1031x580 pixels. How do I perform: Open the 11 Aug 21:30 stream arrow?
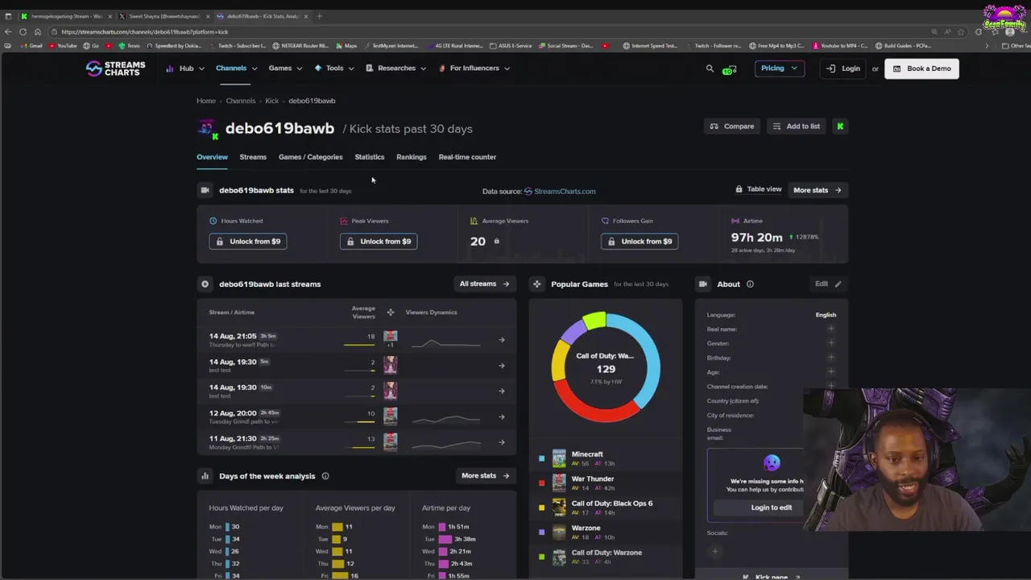click(501, 442)
